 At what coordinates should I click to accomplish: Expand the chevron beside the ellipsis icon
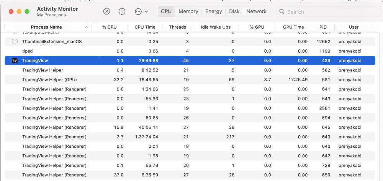pyautogui.click(x=146, y=11)
